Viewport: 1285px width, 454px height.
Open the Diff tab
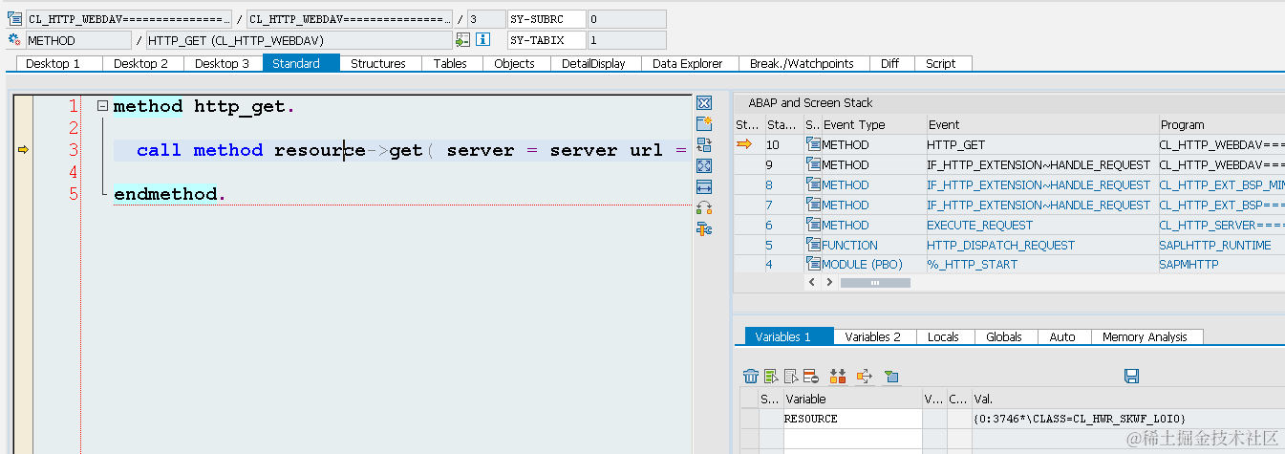(889, 63)
